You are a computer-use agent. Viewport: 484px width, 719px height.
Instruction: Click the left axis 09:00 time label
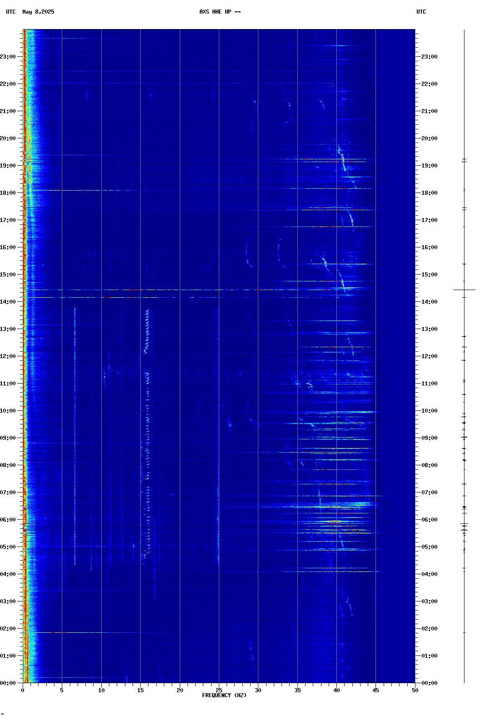click(x=8, y=438)
